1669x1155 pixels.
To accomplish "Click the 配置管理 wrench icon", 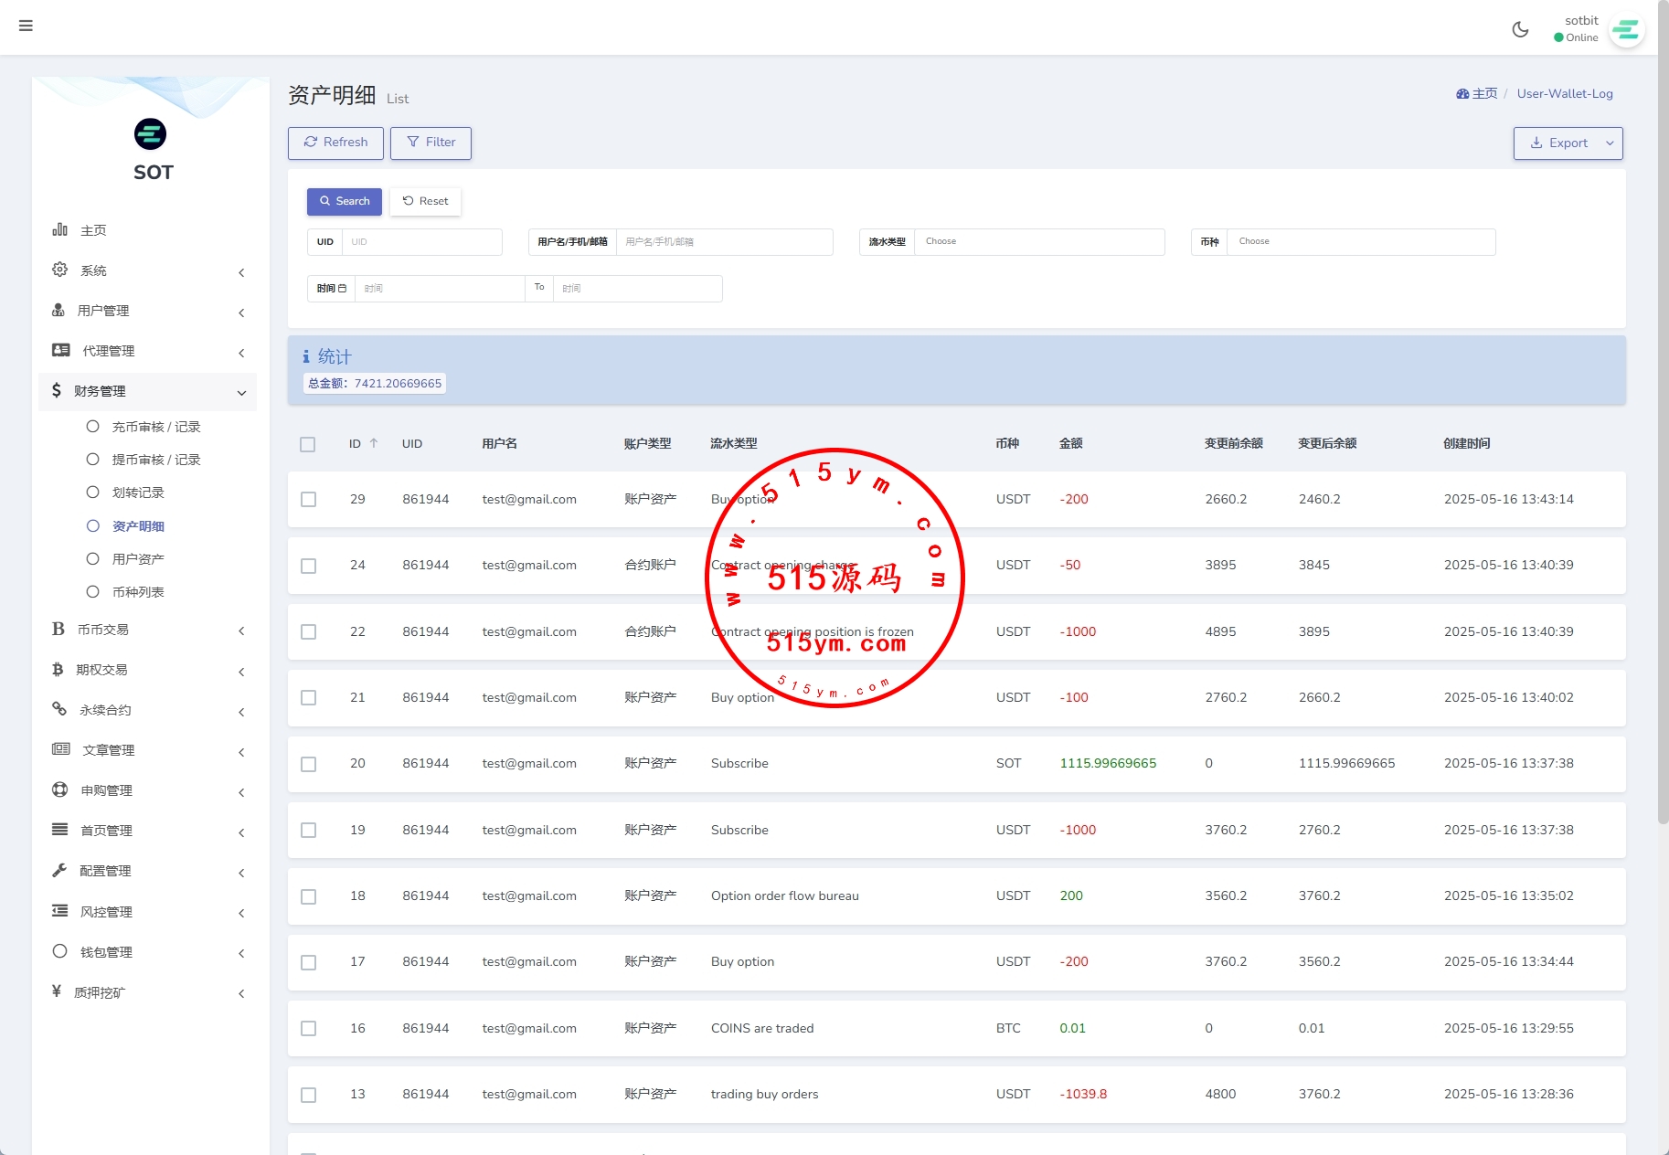I will pyautogui.click(x=60, y=870).
